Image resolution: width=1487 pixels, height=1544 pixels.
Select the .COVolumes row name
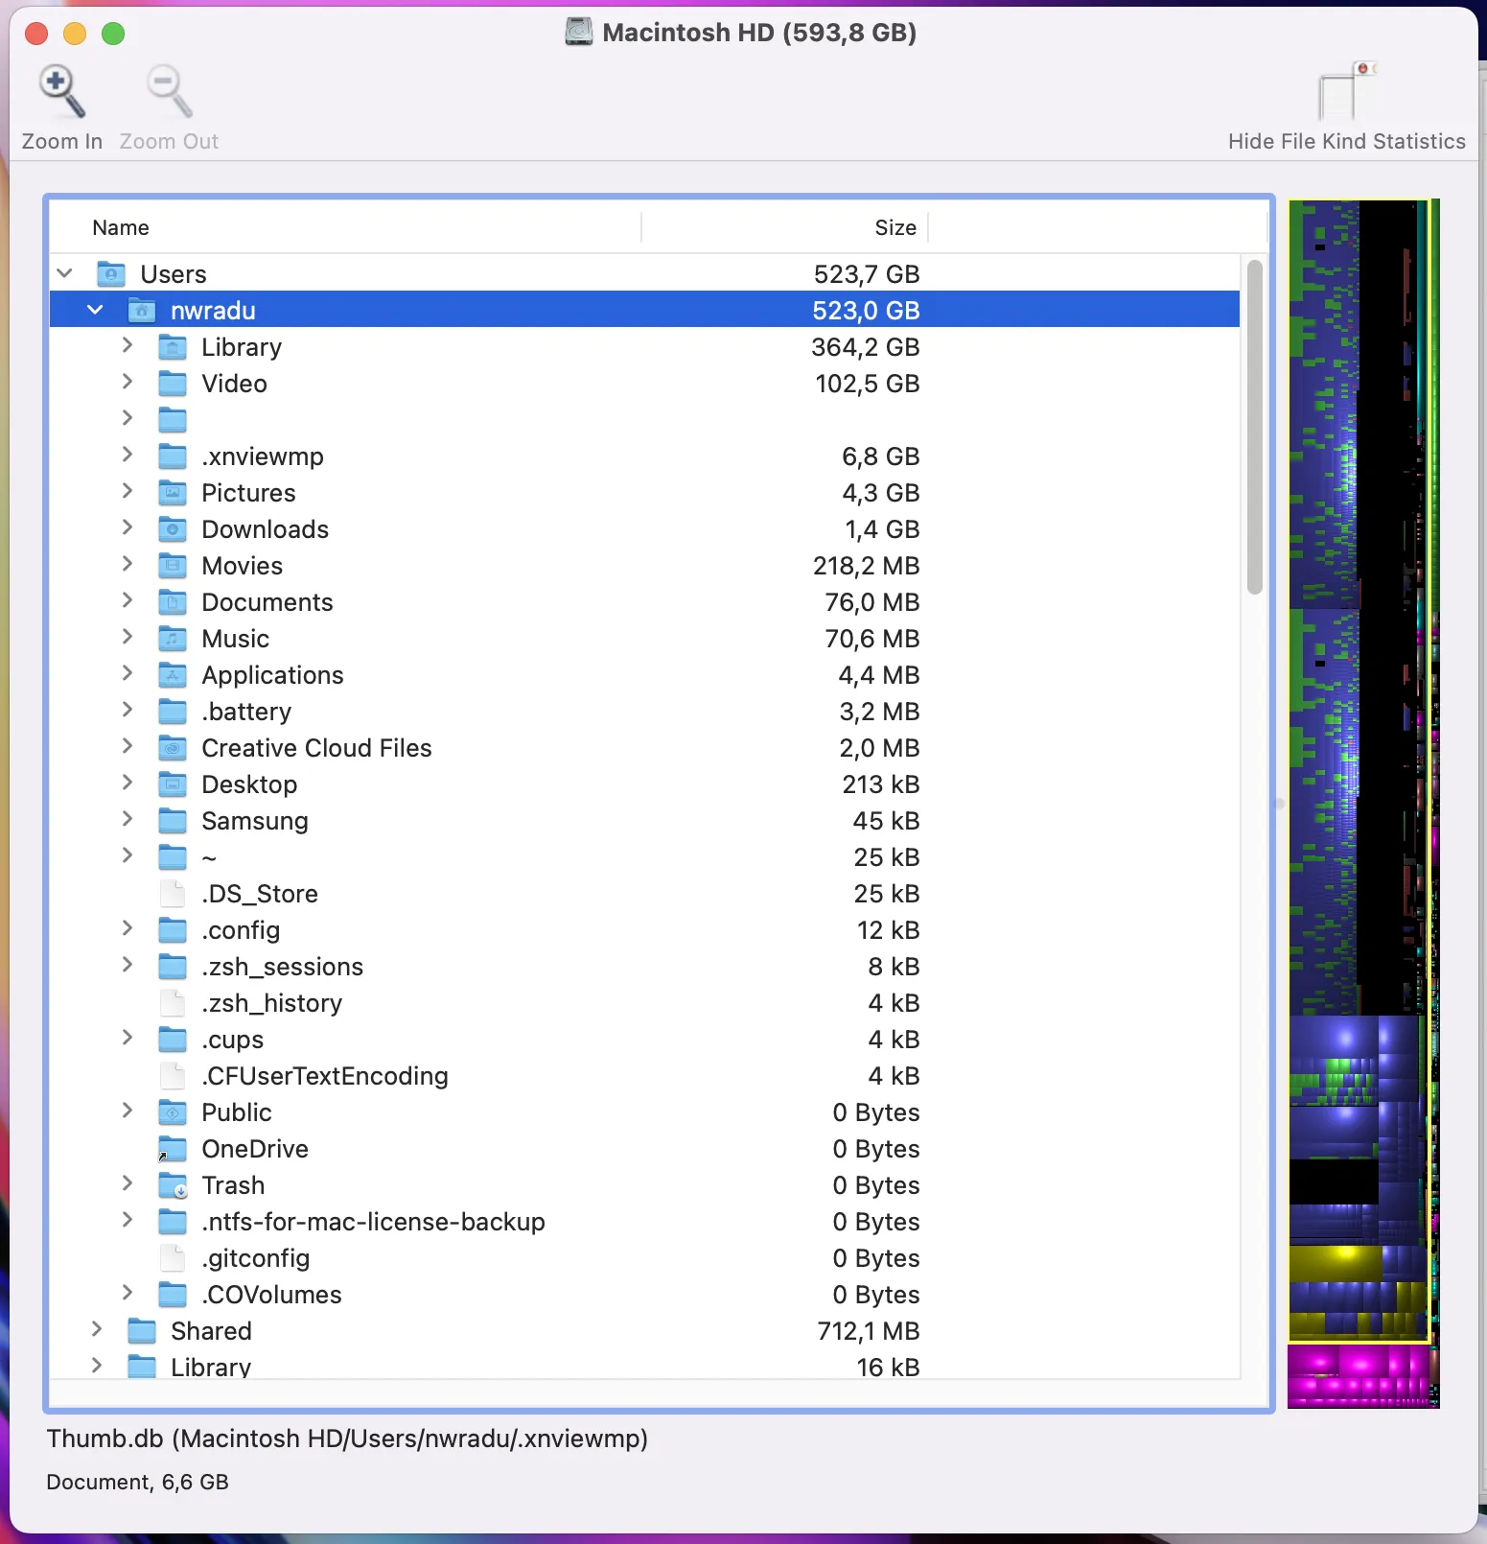271,1295
